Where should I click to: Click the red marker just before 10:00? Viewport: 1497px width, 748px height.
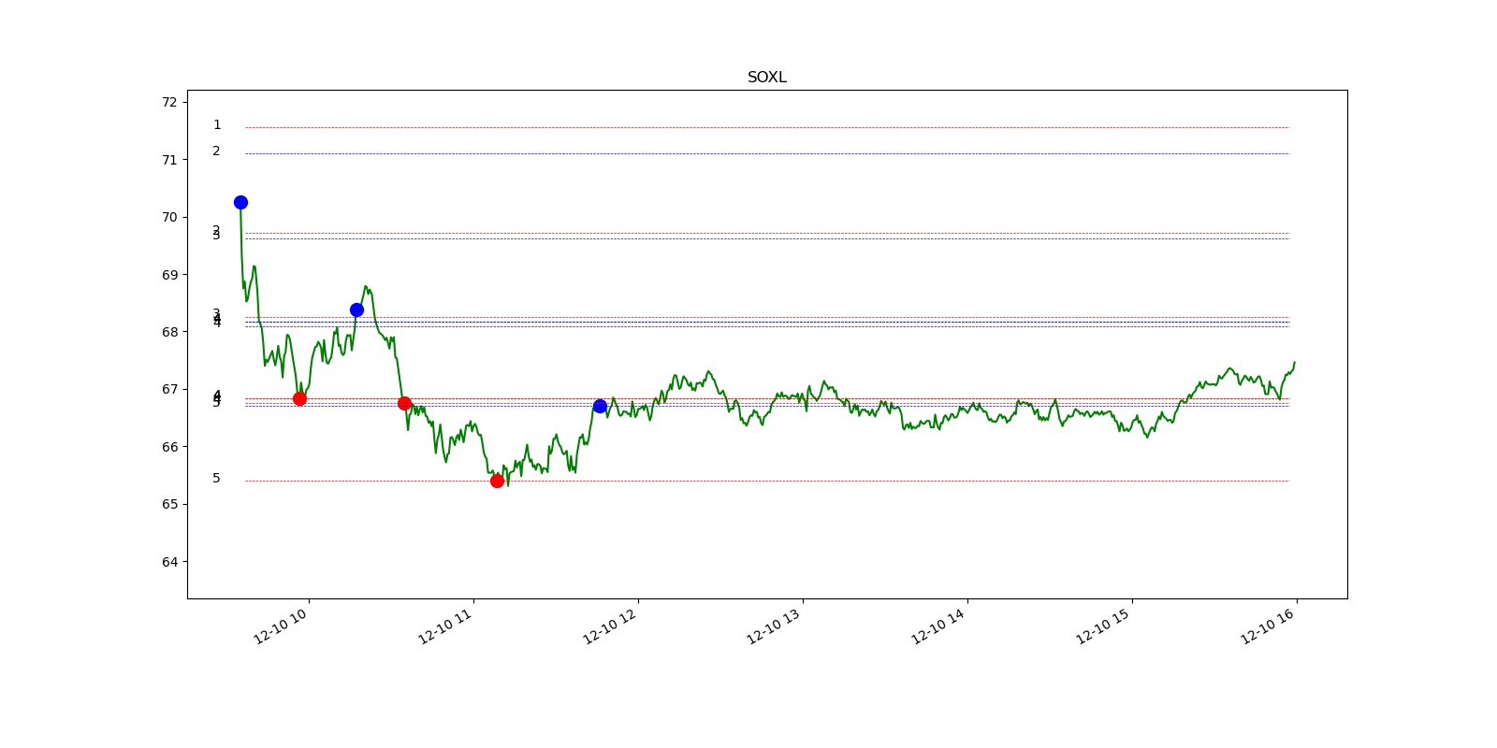[299, 398]
